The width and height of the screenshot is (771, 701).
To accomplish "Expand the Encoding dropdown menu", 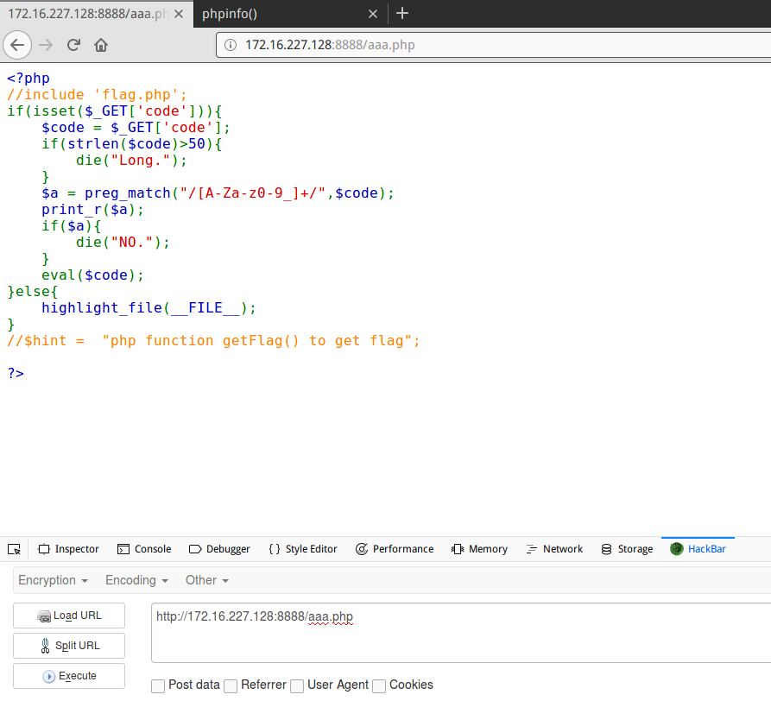I will click(136, 580).
